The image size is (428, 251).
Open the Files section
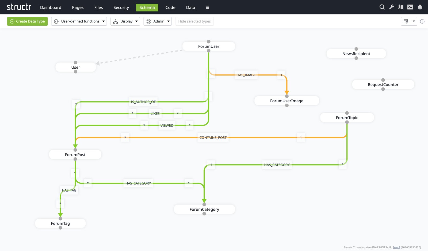point(98,7)
